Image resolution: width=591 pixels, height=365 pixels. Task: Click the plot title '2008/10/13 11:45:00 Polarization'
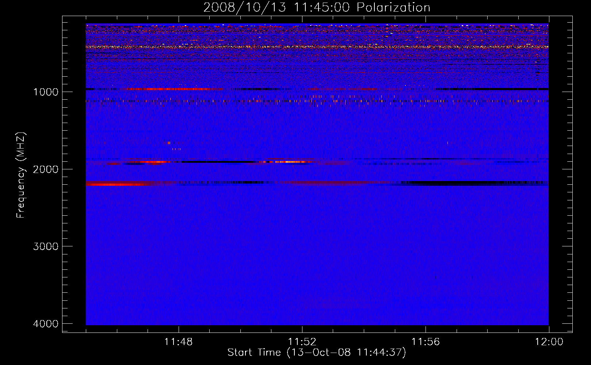pos(317,7)
